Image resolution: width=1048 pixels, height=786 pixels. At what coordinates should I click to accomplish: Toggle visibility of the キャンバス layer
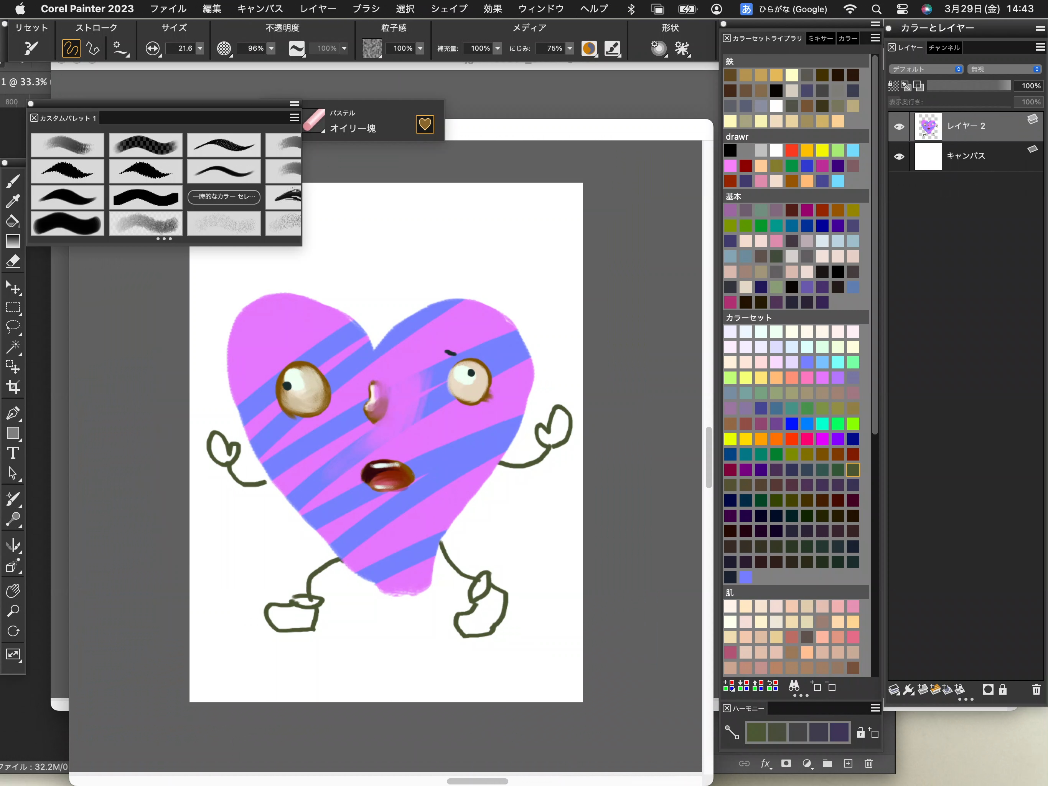pyautogui.click(x=899, y=157)
